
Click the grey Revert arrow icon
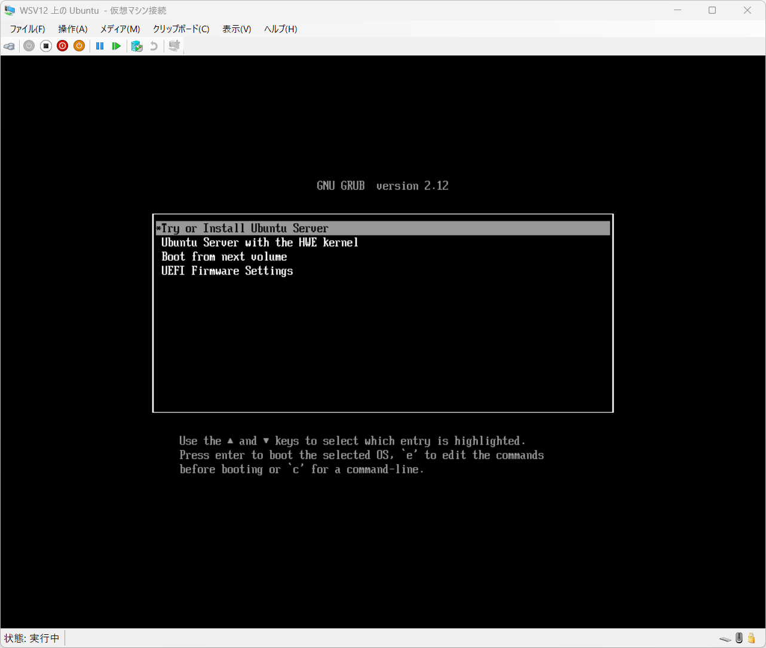tap(154, 46)
